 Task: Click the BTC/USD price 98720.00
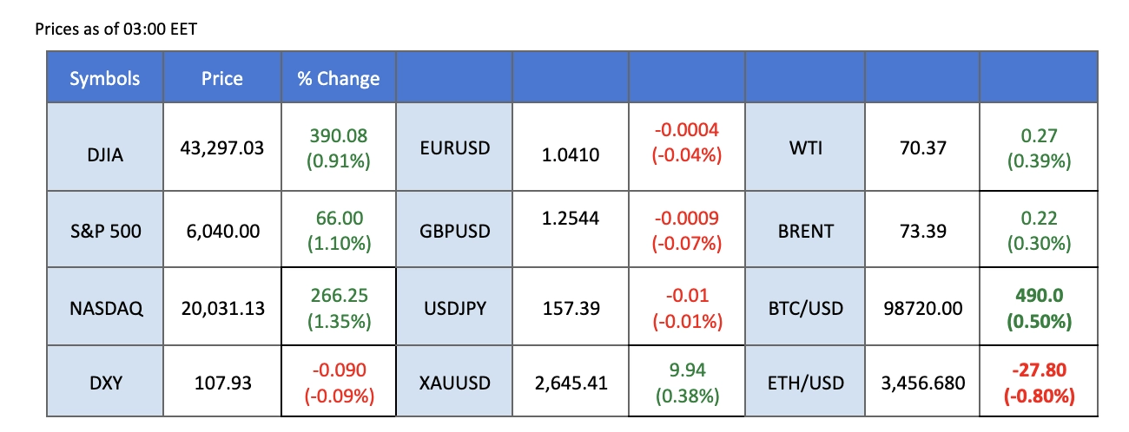(921, 307)
